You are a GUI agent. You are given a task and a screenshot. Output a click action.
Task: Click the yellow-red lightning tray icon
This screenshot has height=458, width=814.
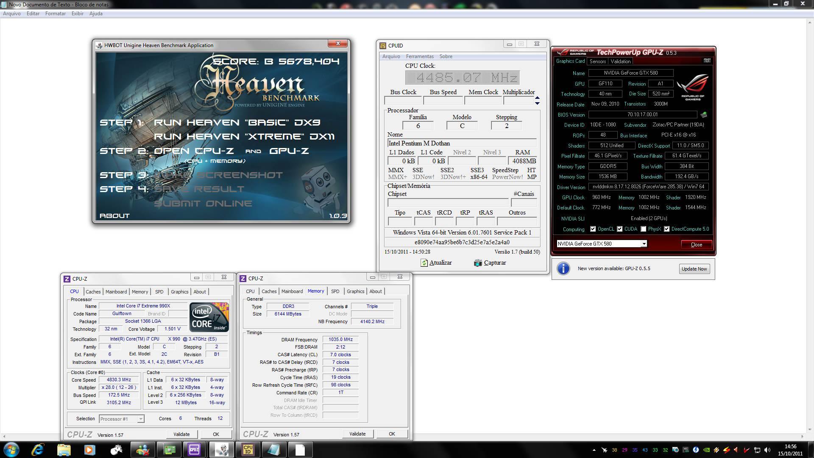coord(727,450)
